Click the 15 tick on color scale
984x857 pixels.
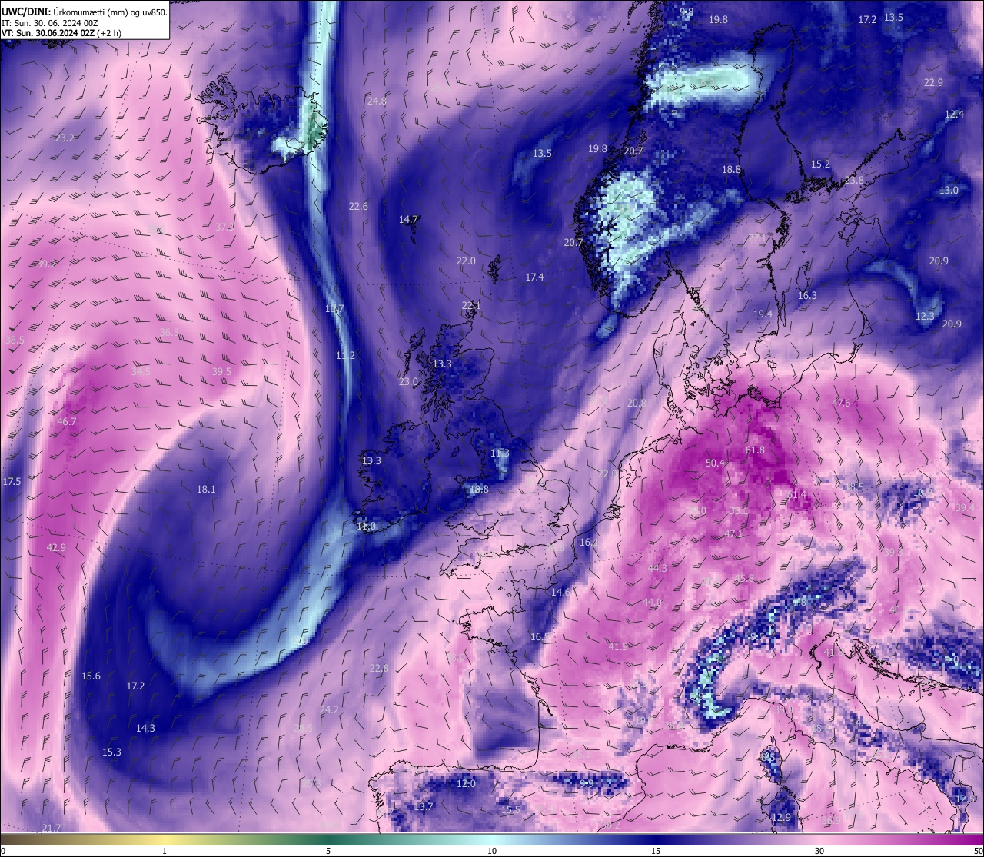656,851
